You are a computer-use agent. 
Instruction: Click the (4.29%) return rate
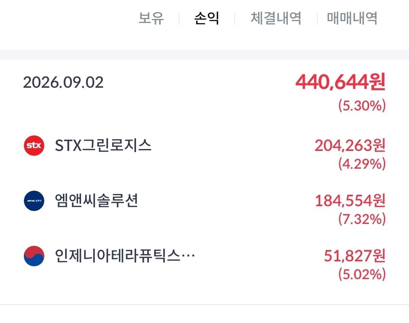pyautogui.click(x=362, y=164)
